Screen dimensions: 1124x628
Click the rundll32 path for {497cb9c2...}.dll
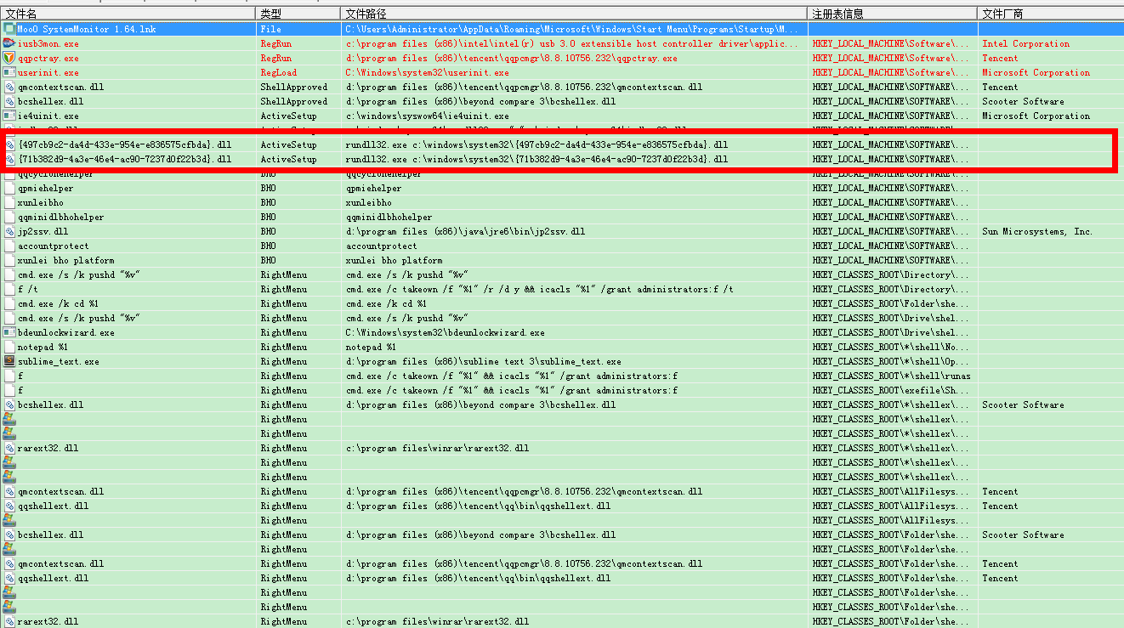[537, 144]
